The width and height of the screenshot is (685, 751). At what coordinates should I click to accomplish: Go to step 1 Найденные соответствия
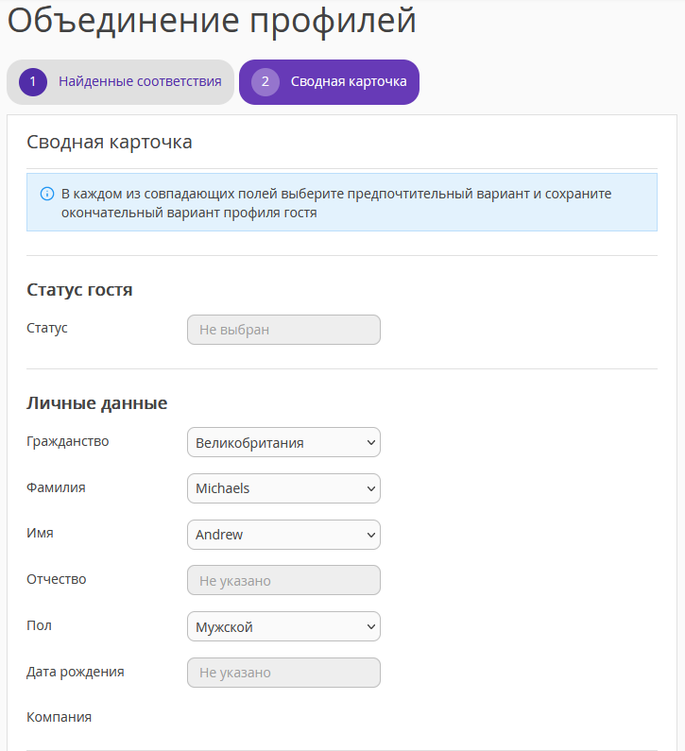coord(120,82)
